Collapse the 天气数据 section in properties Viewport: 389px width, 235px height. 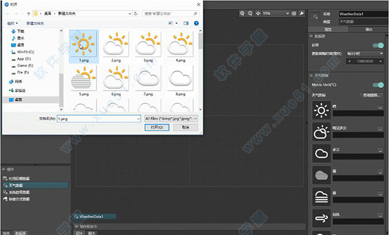coord(311,75)
